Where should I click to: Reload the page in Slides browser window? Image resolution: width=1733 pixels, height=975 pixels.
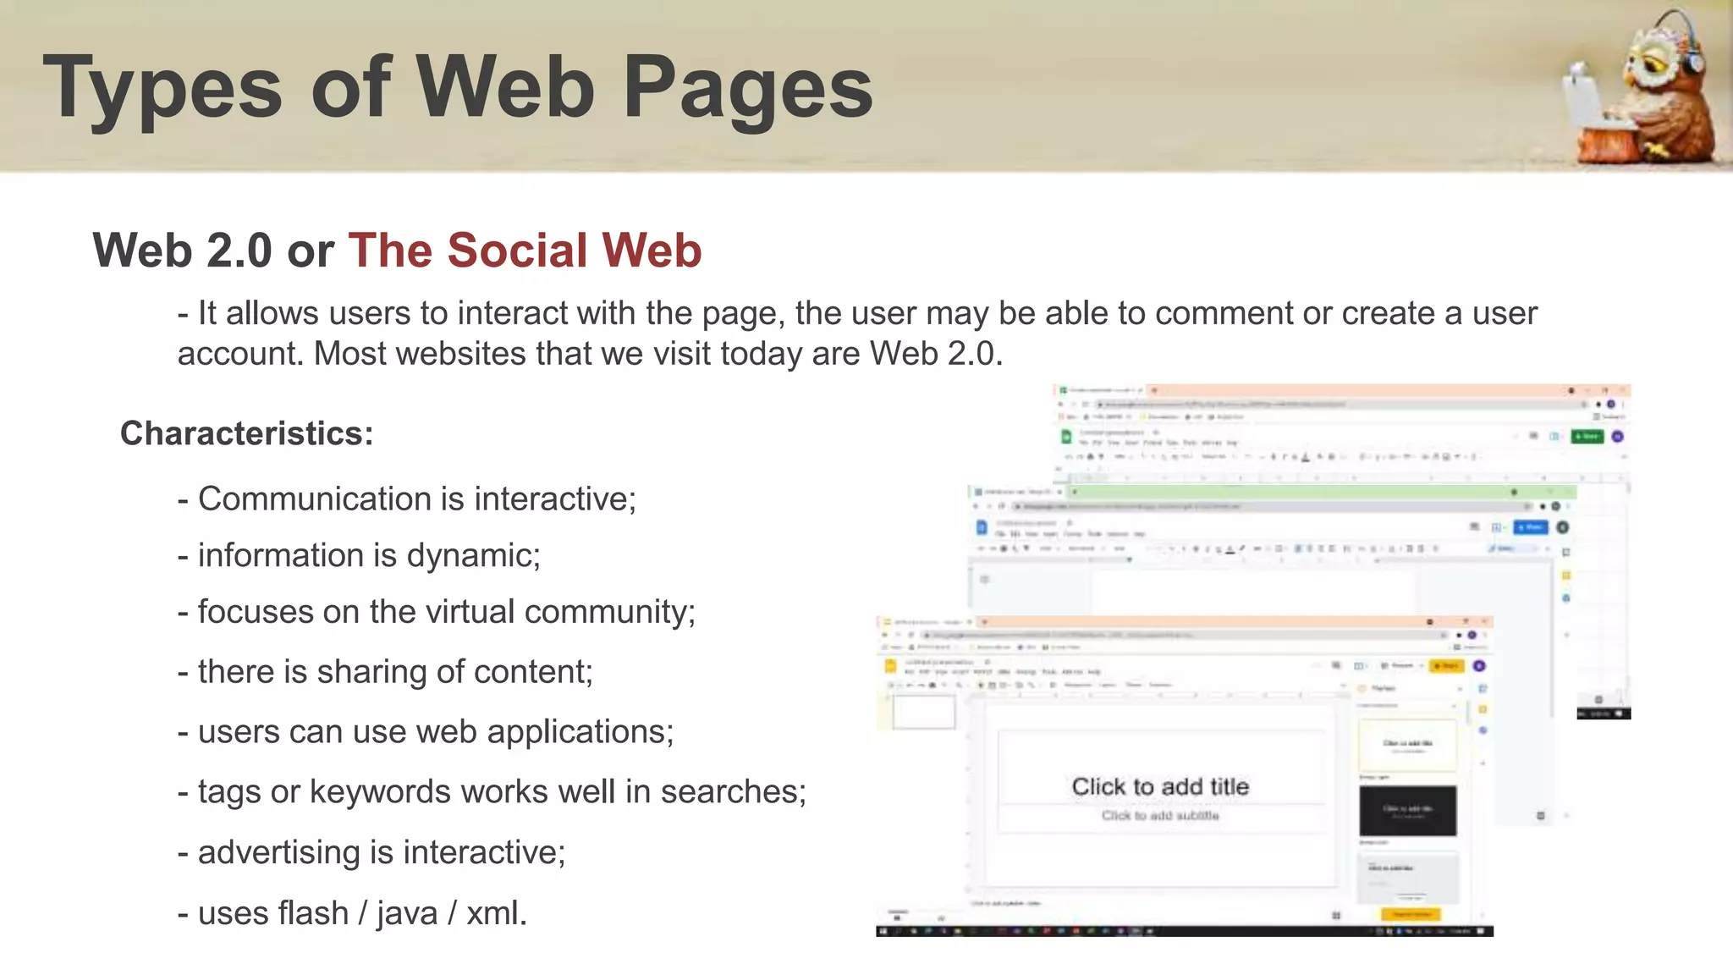[x=911, y=635]
